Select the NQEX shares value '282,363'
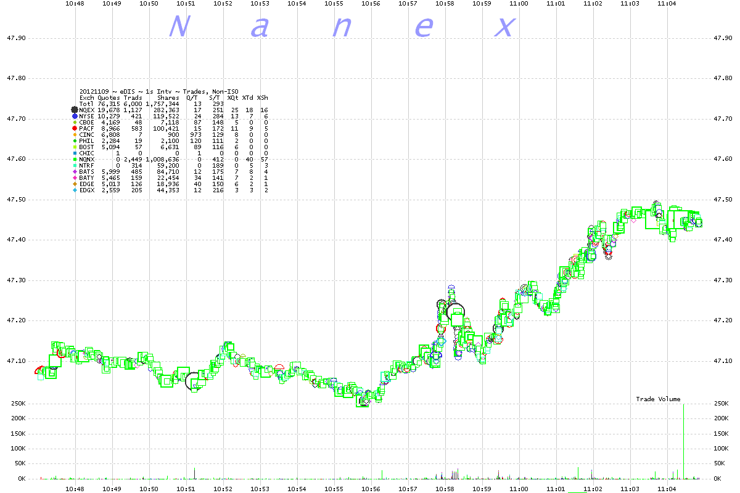Screen dimensions: 740x493 coord(166,110)
